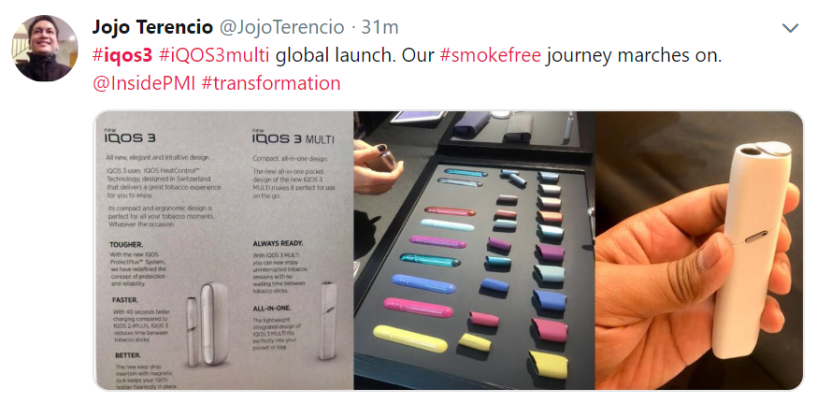This screenshot has width=816, height=403.
Task: Open the #iqos3 hashtag
Action: 122,55
